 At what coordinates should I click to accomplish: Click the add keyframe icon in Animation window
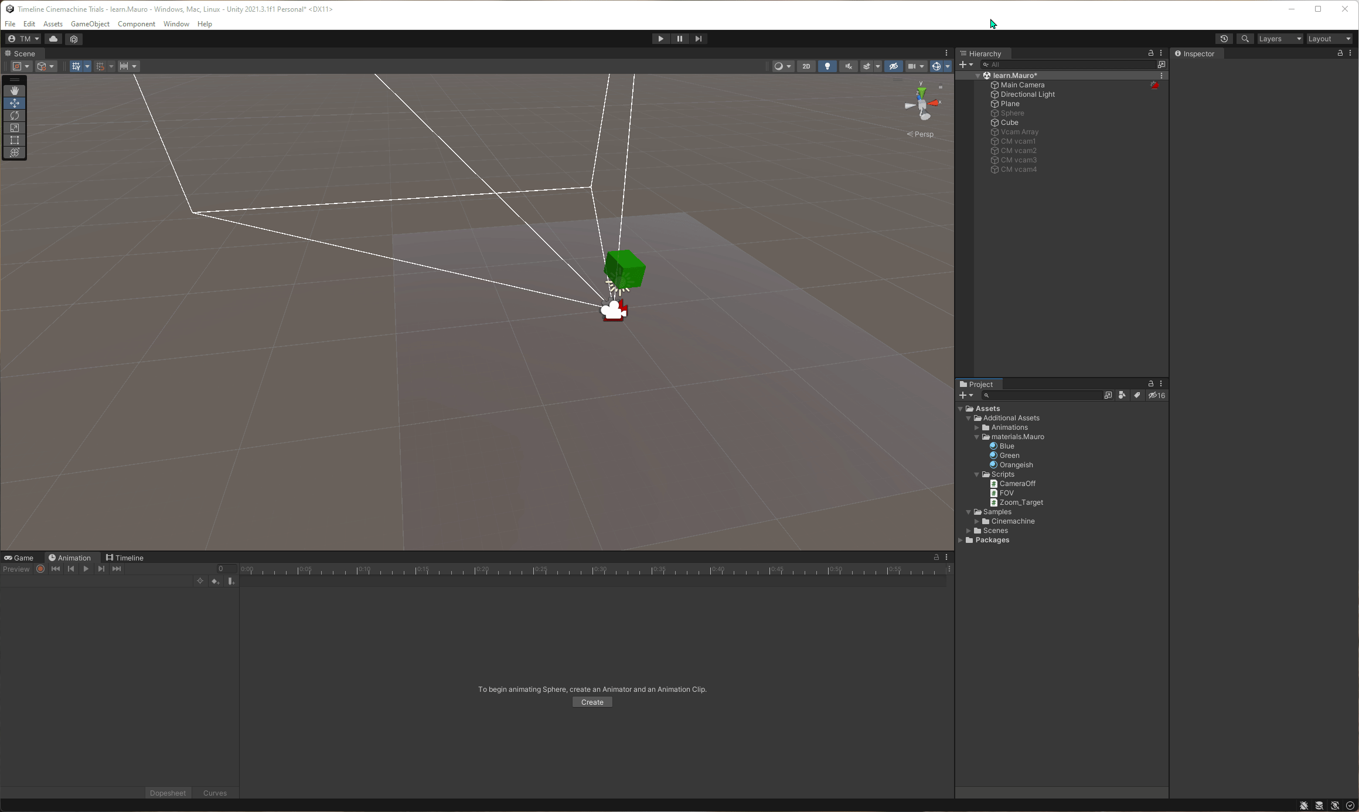215,581
